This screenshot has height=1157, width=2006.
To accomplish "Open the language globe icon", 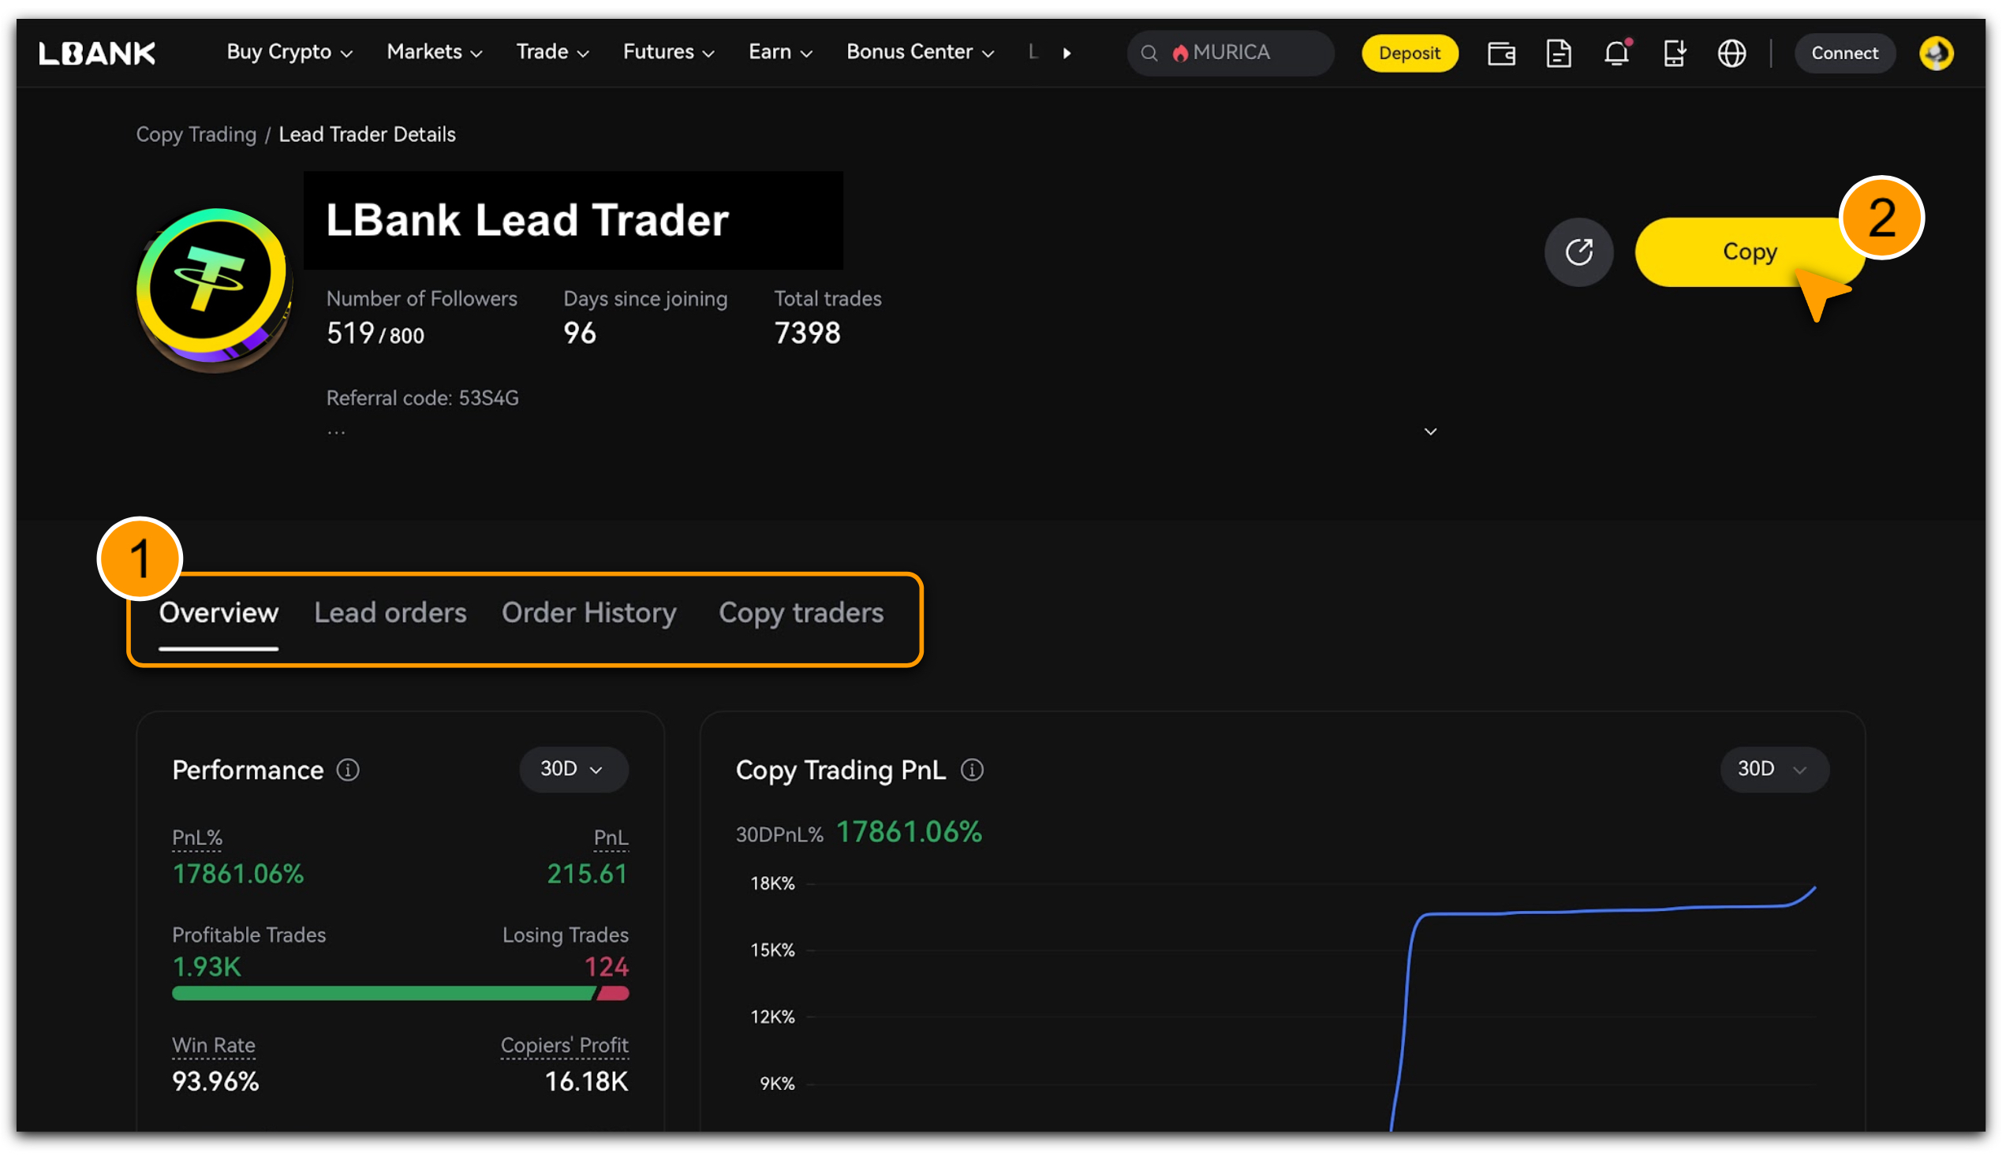I will click(1731, 54).
